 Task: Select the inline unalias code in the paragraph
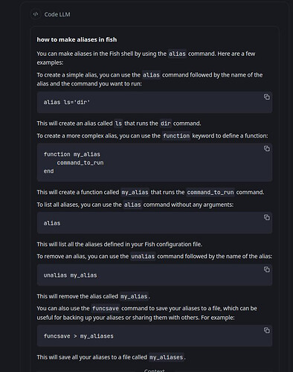pos(143,256)
